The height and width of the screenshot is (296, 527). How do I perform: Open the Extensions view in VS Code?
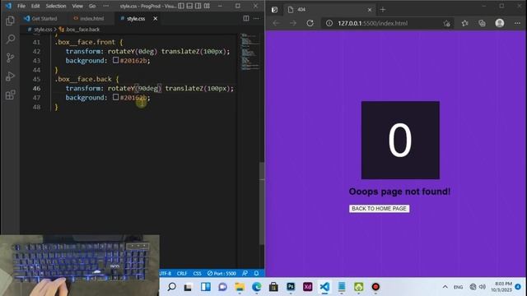point(11,95)
